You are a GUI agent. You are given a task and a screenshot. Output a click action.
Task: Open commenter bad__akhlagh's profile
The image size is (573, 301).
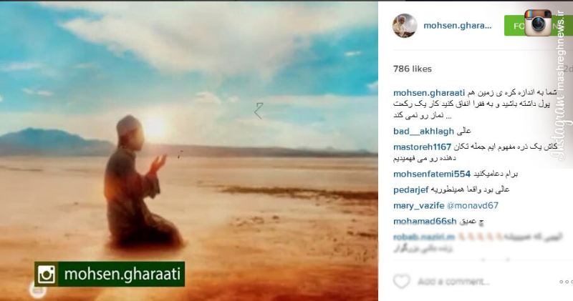423,131
